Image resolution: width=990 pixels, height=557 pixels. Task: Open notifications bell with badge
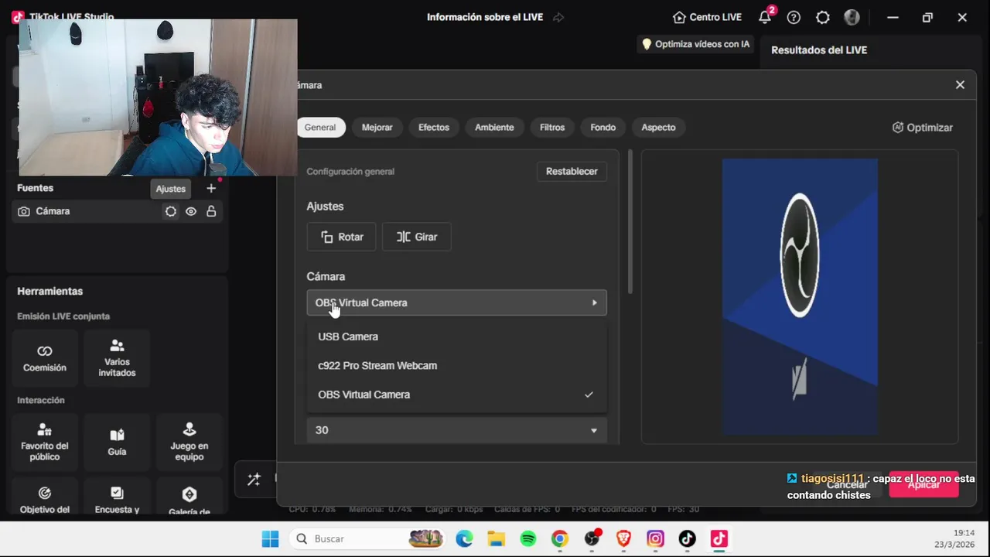point(766,16)
